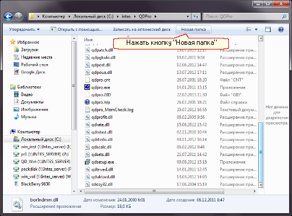This screenshot has width=292, height=216.
Task: Click file list scroll up arrow
Action: (261, 38)
